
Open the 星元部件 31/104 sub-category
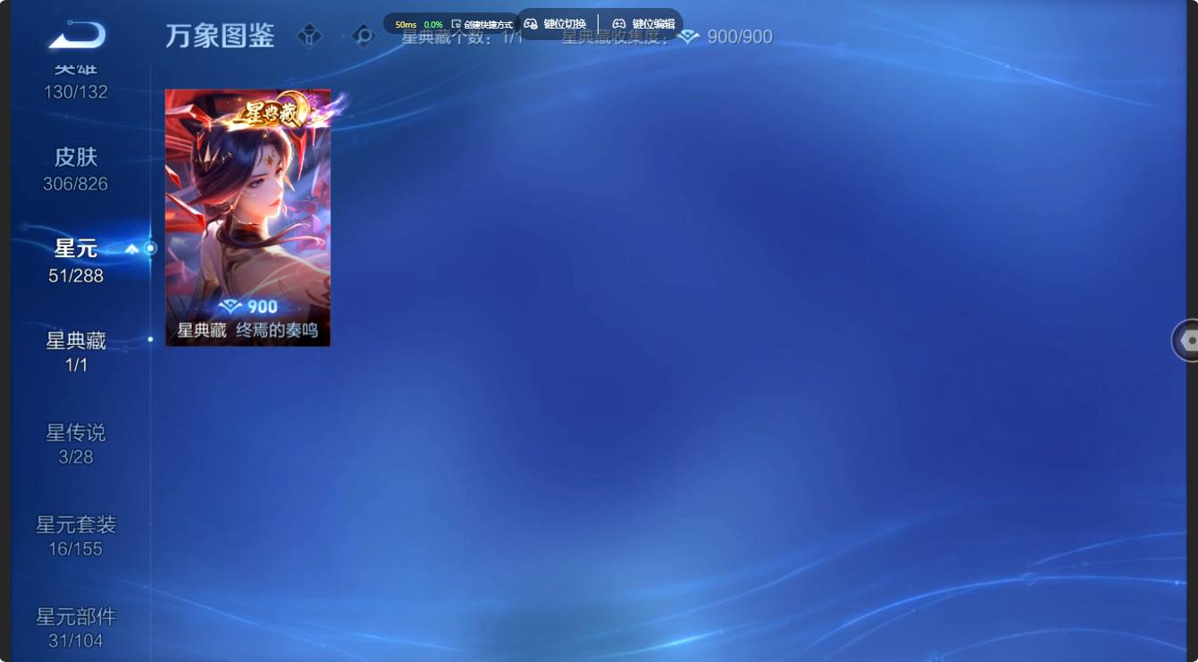pyautogui.click(x=76, y=628)
